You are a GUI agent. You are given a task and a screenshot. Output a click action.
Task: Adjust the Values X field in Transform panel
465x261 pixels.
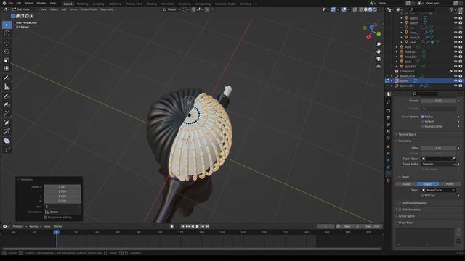62,187
